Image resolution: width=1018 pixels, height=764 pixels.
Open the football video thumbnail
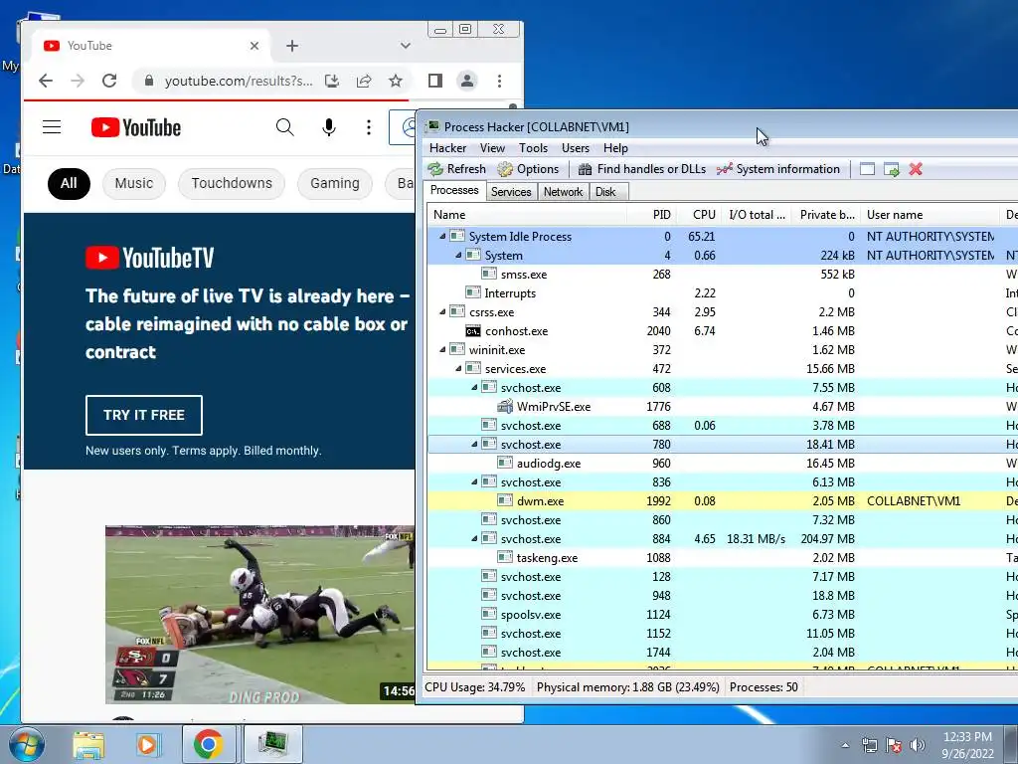pos(259,615)
